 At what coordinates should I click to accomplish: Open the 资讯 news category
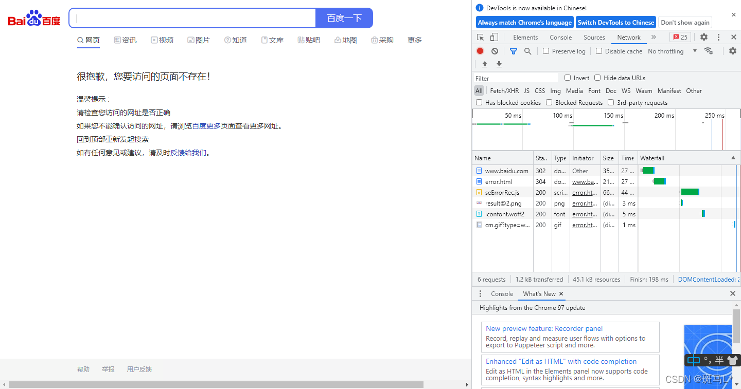(x=125, y=40)
